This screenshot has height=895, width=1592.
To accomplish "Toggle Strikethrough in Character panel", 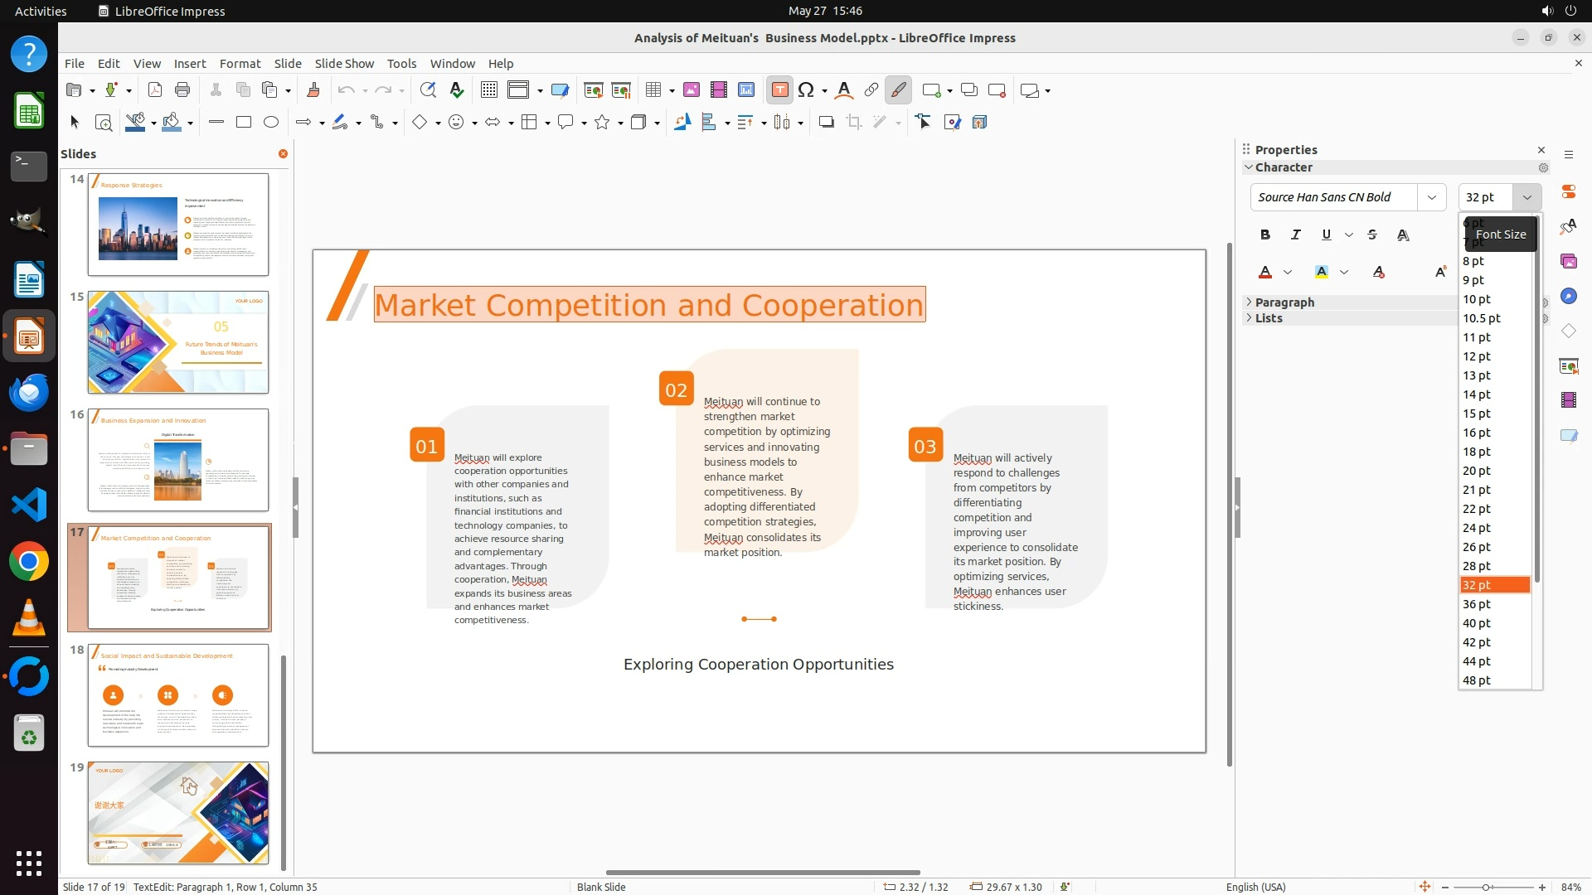I will 1372,235.
